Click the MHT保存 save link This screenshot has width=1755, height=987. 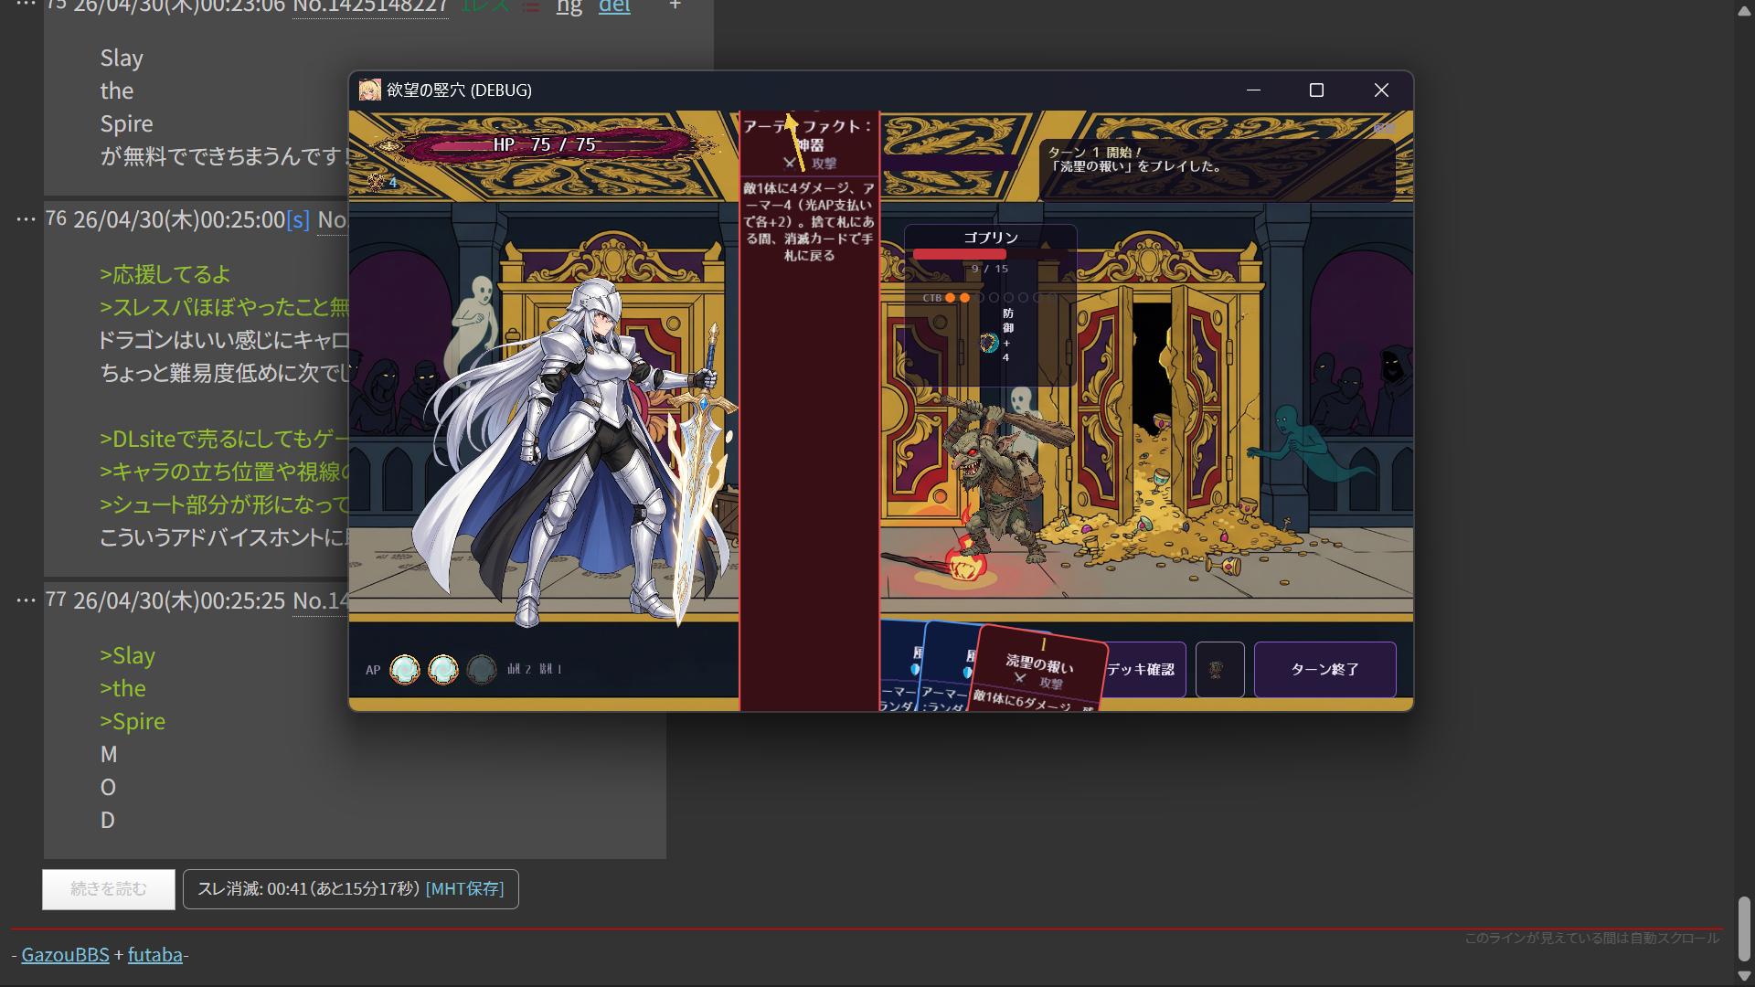pos(464,889)
